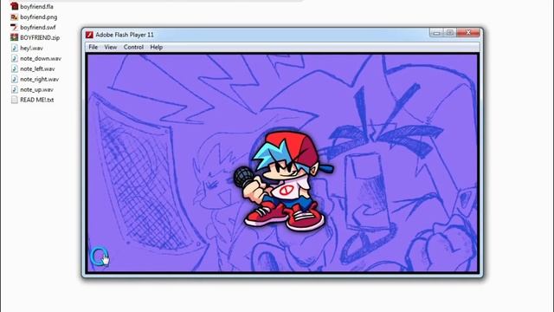Click the hey!.wav file name
Image resolution: width=554 pixels, height=312 pixels.
pyautogui.click(x=31, y=49)
